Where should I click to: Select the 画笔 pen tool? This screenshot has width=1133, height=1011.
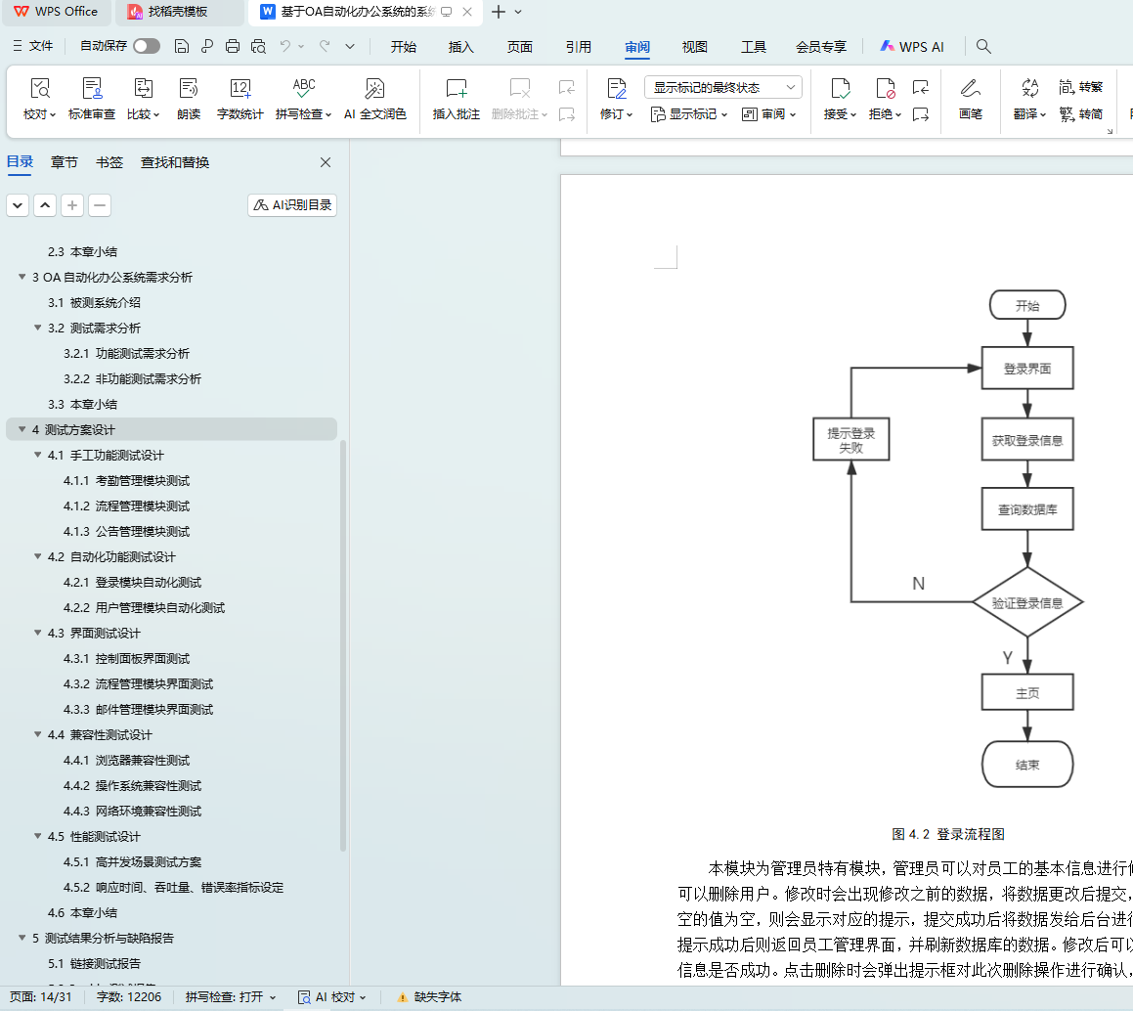[x=970, y=89]
